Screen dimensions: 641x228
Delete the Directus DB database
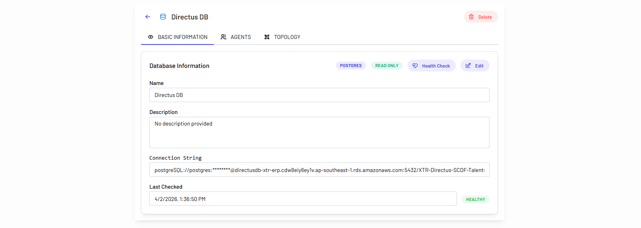tap(481, 17)
